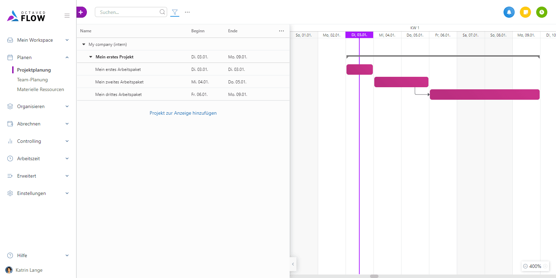Screen dimensions: 556x278
Task: Open table column options ellipsis menu
Action: tap(281, 31)
